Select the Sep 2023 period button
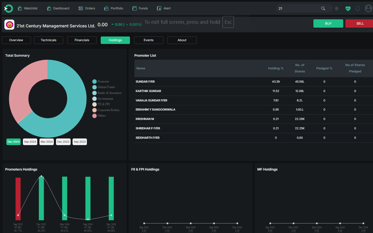The height and width of the screenshot is (233, 373). coord(80,142)
